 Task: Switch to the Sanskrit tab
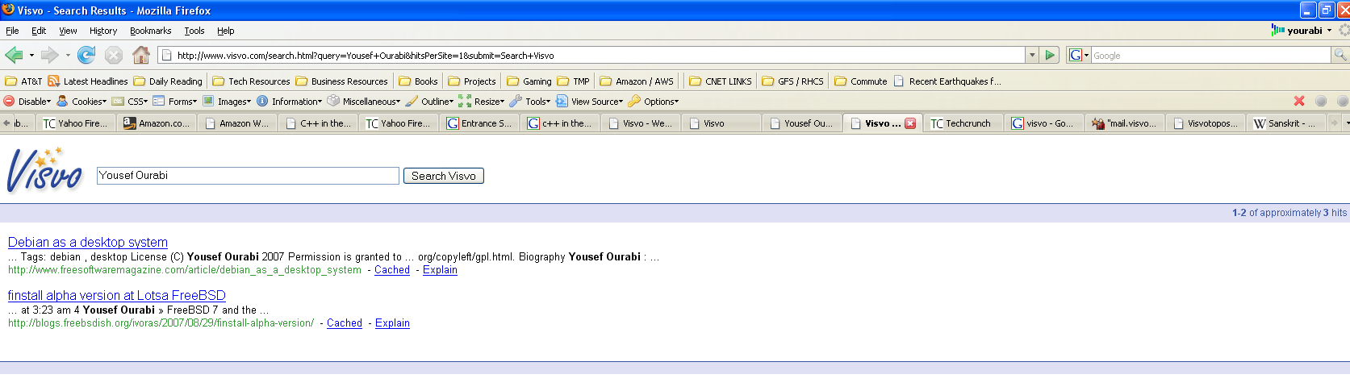[1286, 123]
